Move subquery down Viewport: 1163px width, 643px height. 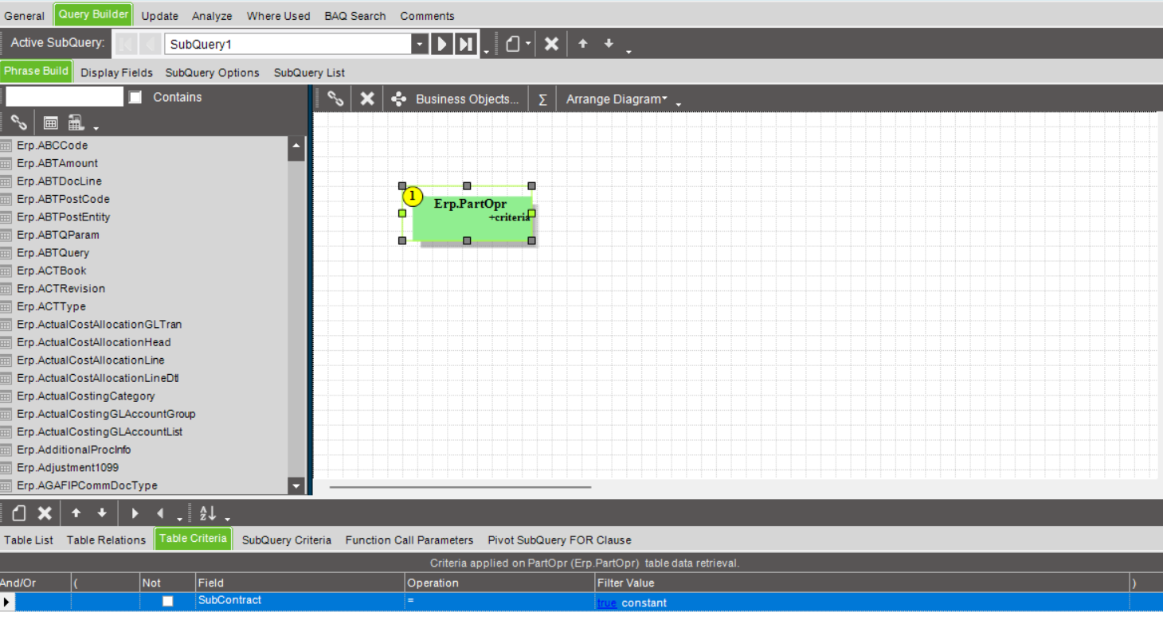[609, 44]
